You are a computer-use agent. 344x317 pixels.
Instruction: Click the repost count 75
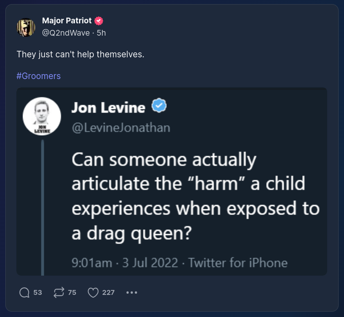72,292
